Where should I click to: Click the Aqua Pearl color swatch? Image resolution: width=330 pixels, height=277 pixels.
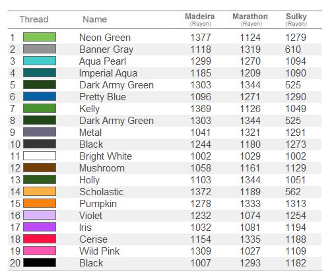click(40, 61)
